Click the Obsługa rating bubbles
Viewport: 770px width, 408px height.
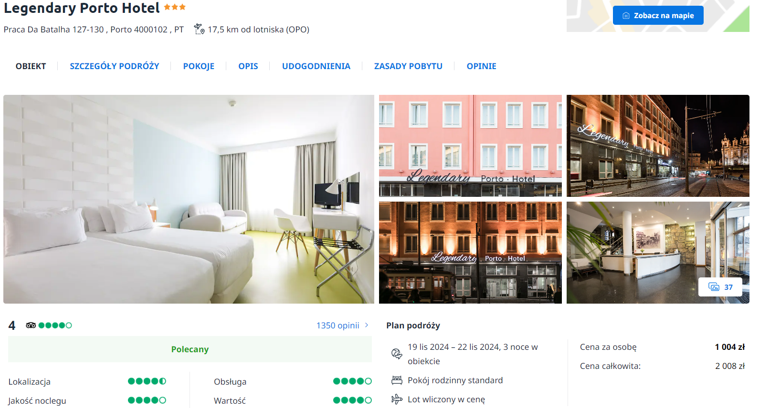[x=352, y=381]
